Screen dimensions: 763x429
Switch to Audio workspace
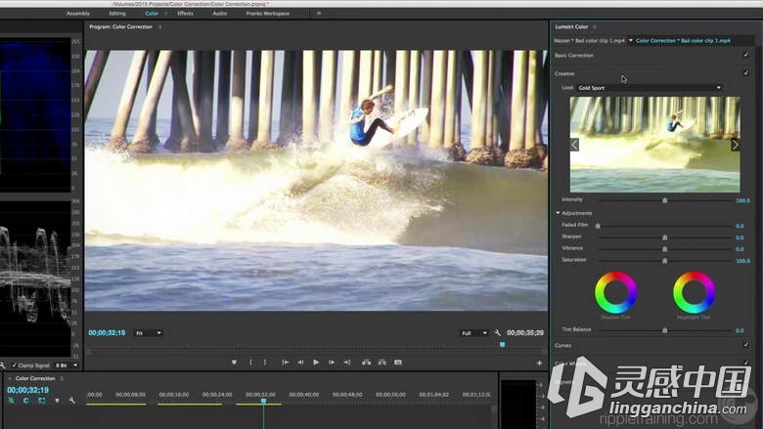click(x=219, y=14)
